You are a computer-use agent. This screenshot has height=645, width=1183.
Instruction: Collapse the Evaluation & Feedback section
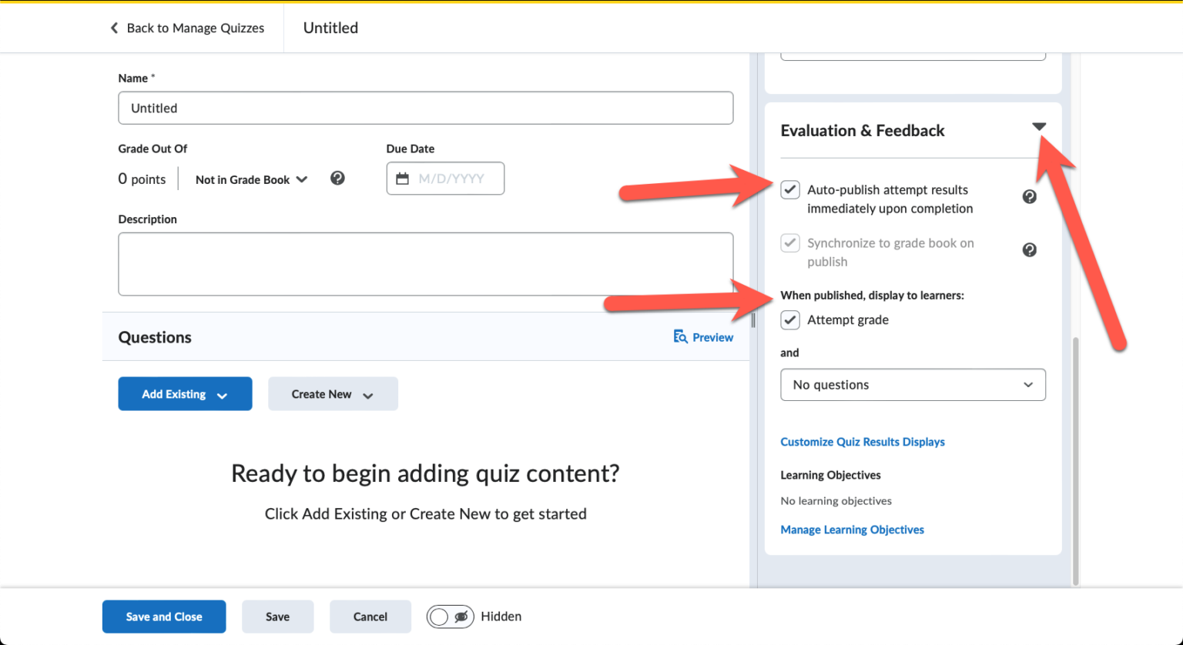click(1040, 125)
